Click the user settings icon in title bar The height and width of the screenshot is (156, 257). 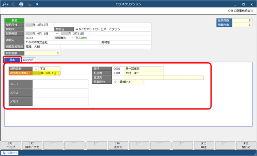29,4
